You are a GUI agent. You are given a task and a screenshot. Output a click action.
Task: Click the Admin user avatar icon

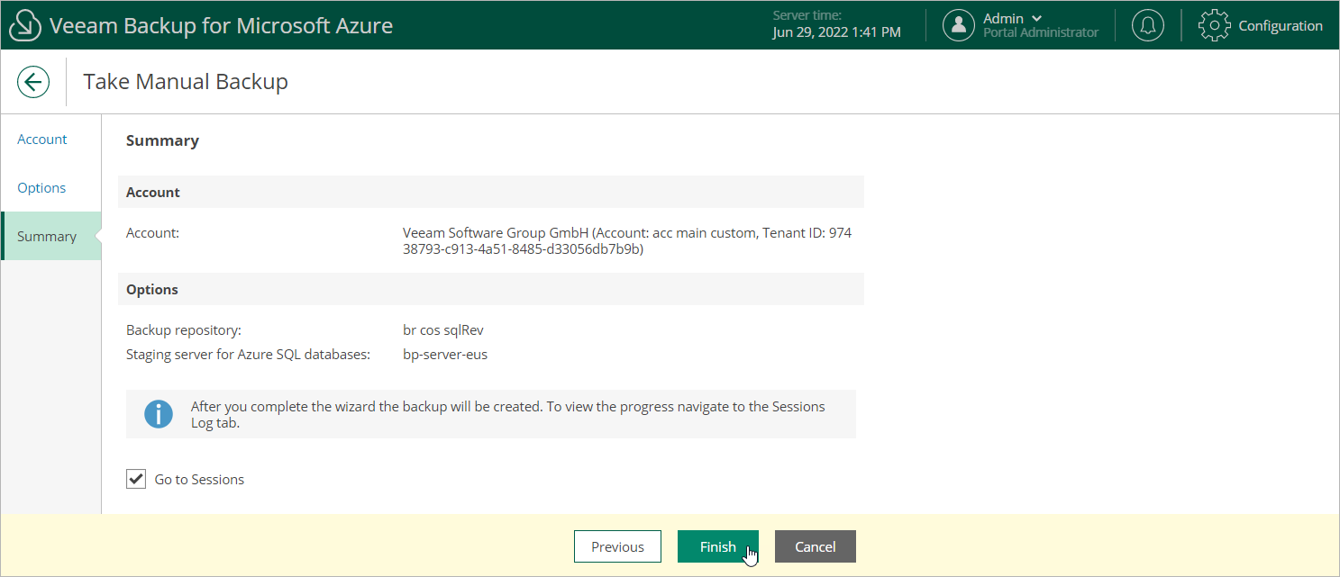click(959, 25)
